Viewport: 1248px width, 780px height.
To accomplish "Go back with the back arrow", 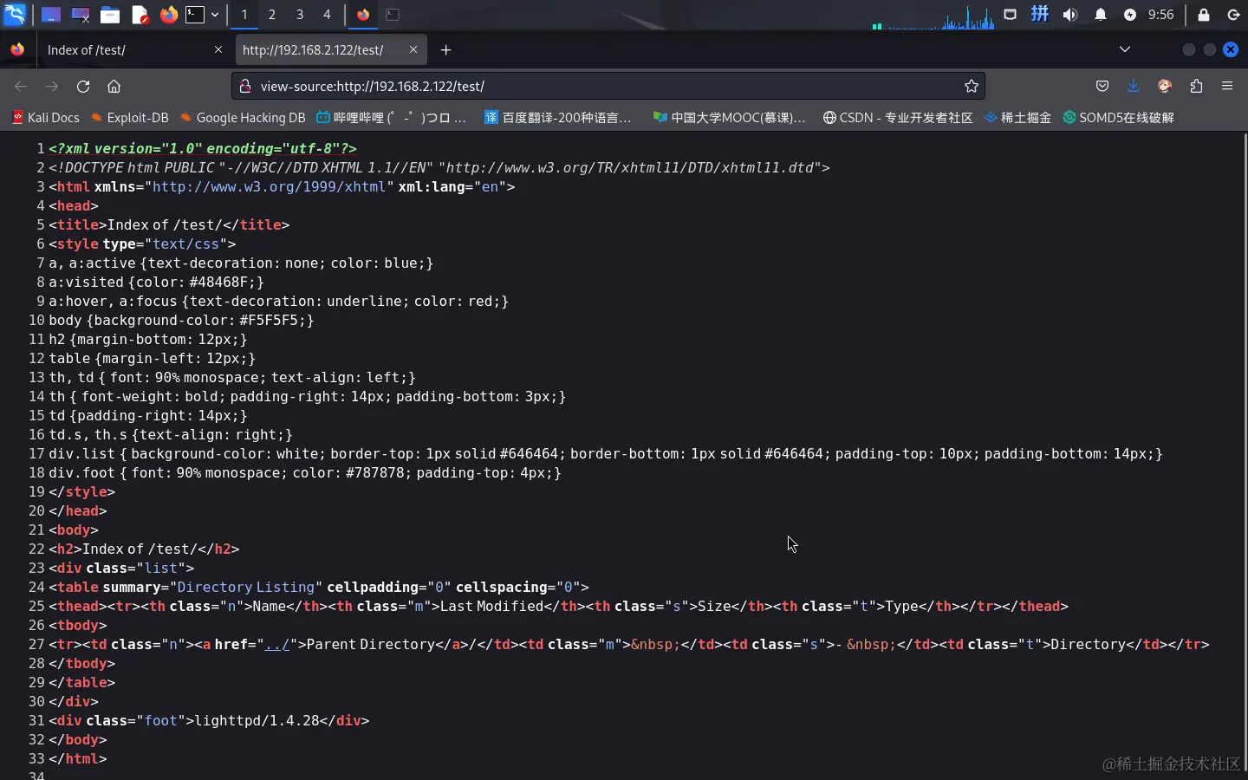I will click(21, 87).
